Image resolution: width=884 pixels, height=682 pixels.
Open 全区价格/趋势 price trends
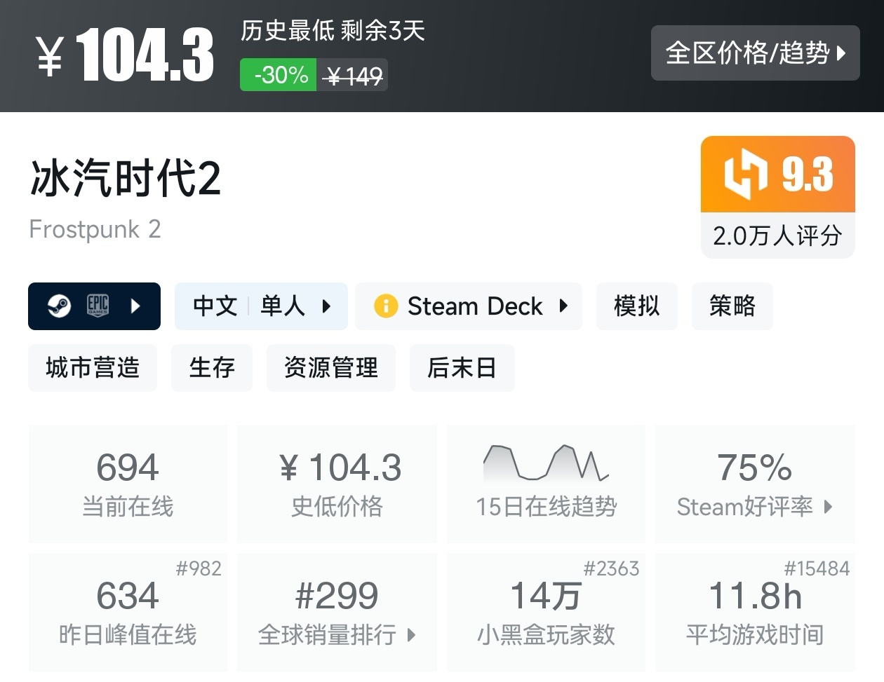[x=755, y=53]
